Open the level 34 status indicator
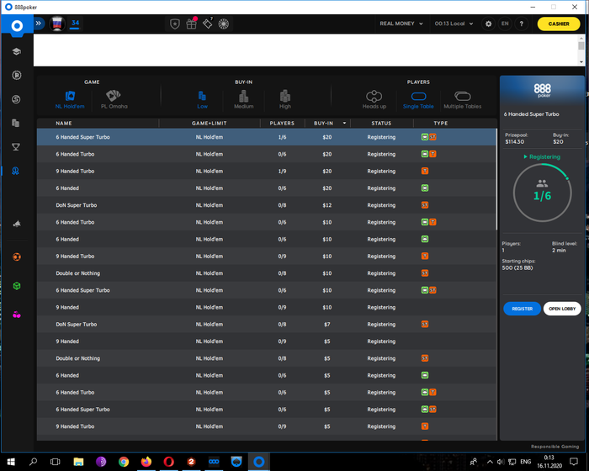 click(75, 24)
